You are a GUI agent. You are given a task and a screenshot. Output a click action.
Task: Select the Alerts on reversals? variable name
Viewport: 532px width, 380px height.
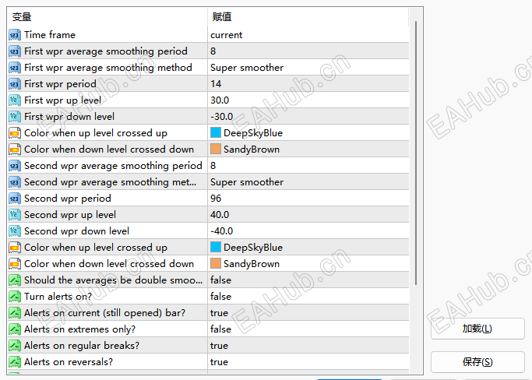69,361
